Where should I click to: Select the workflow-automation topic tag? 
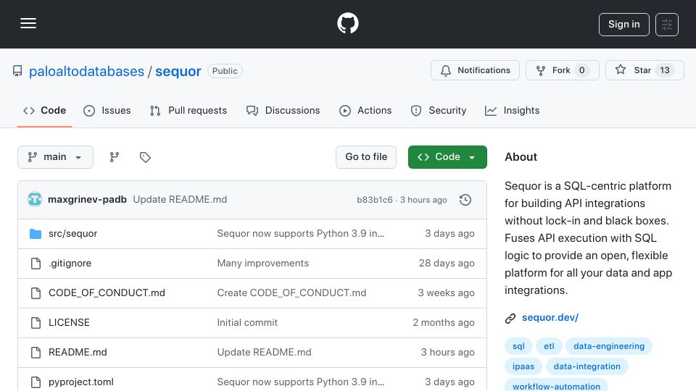(556, 386)
